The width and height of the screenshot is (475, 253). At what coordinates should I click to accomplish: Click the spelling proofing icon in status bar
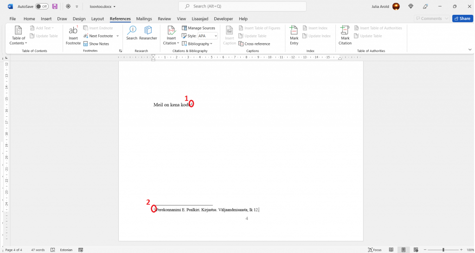click(x=53, y=250)
